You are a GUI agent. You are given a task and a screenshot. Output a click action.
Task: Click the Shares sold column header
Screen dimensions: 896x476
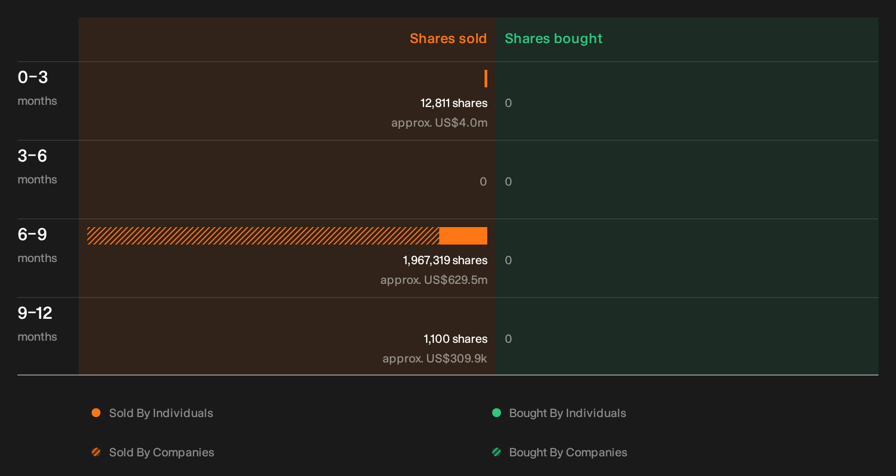448,39
